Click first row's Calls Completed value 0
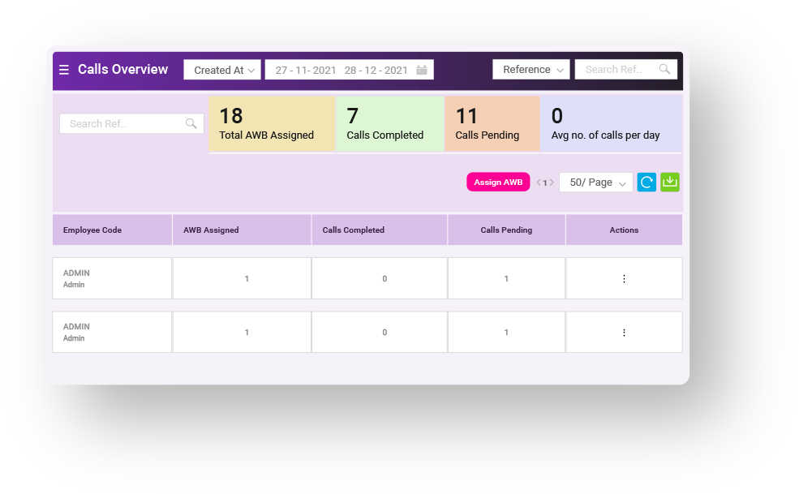 pos(384,279)
